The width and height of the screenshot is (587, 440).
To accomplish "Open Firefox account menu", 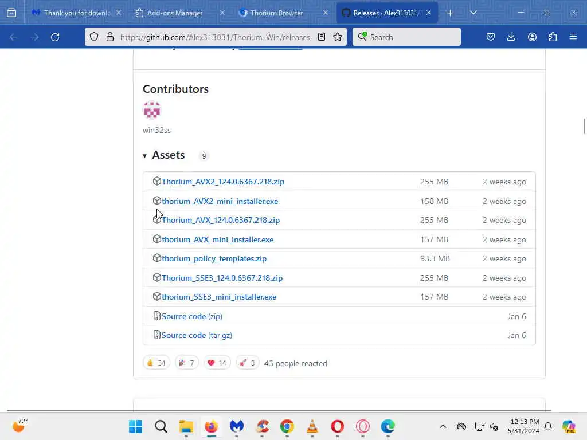I will pos(532,37).
